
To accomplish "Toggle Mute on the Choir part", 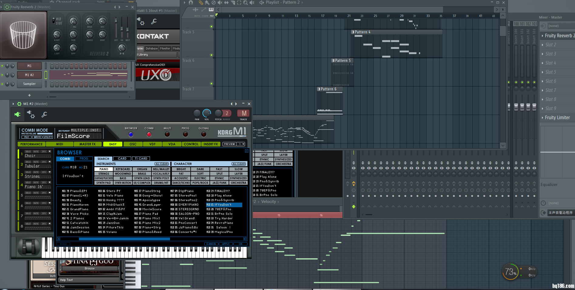I will tap(36, 151).
